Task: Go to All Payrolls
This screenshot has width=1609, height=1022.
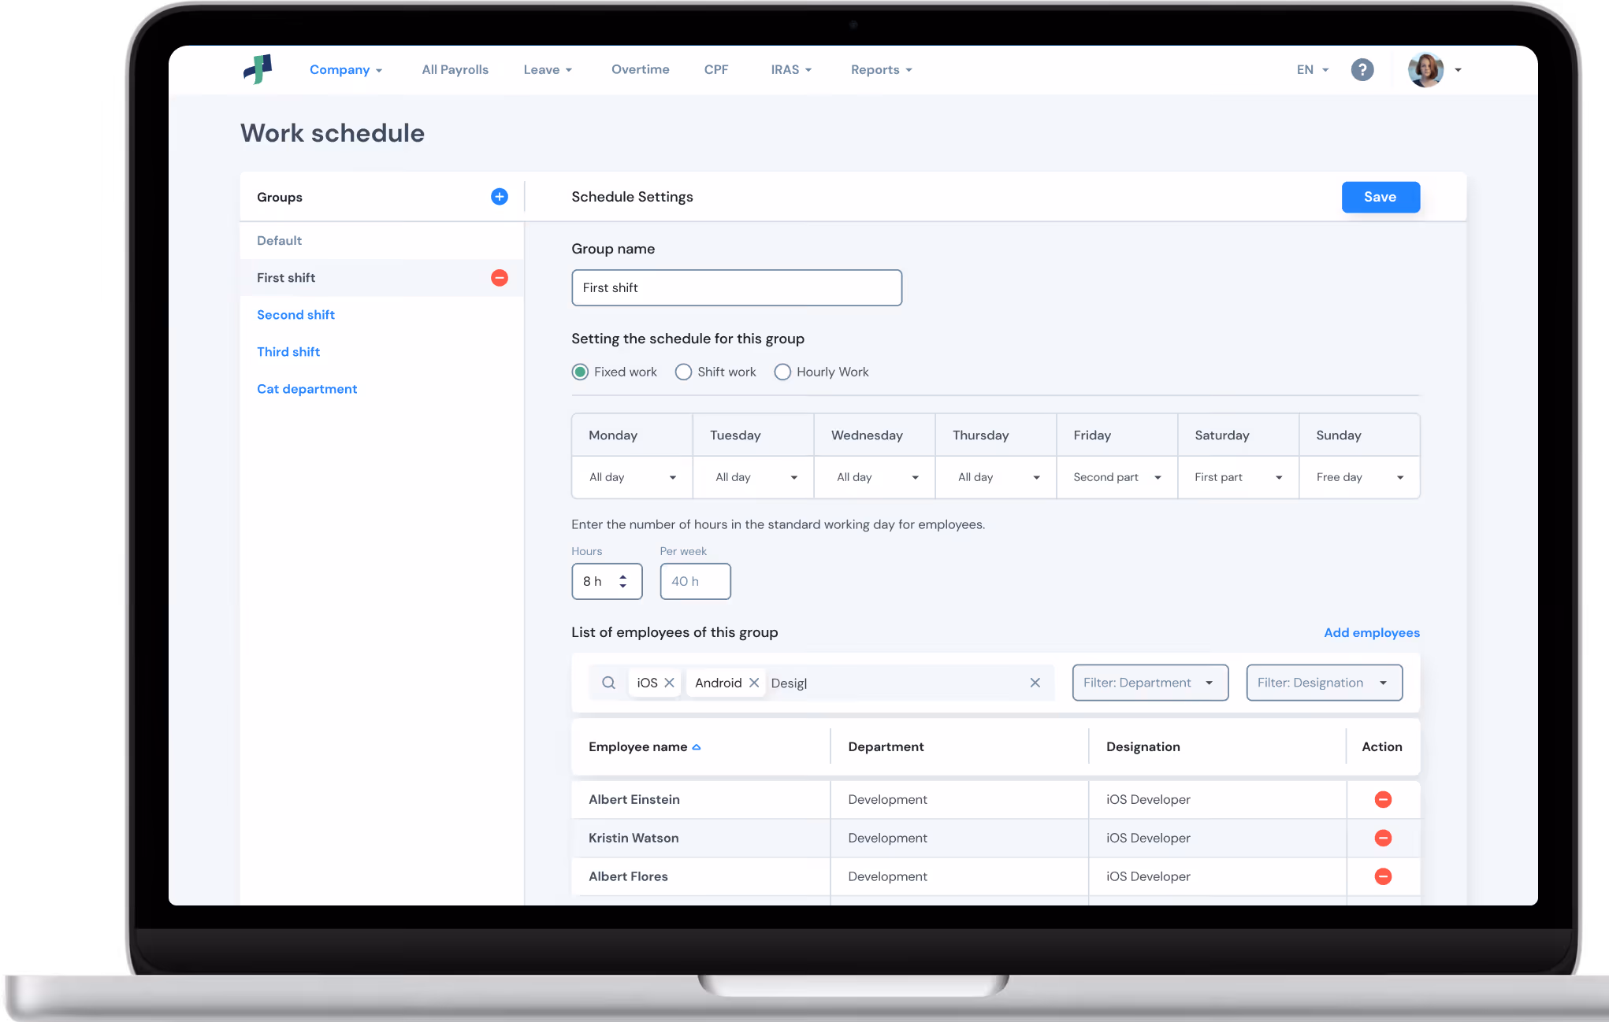Action: [x=455, y=70]
